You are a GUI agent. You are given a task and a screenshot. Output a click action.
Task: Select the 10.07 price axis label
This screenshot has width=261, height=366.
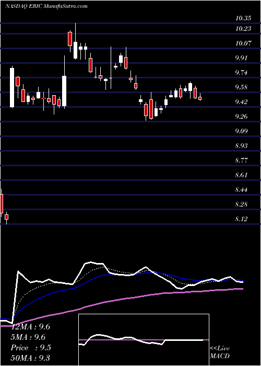point(244,43)
